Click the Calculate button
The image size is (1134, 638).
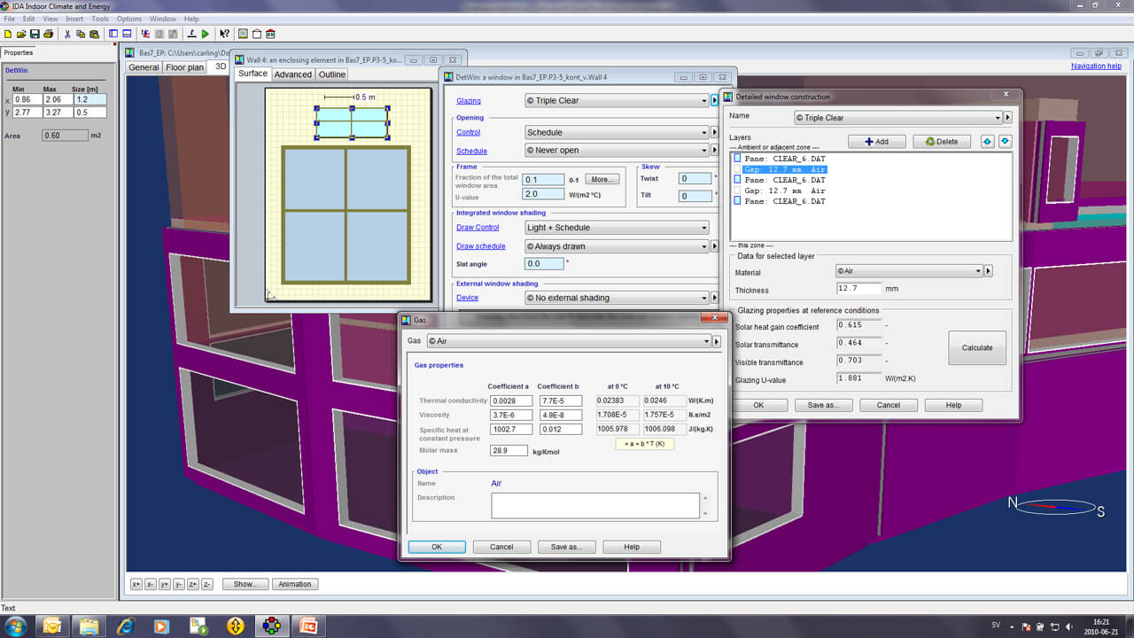977,348
